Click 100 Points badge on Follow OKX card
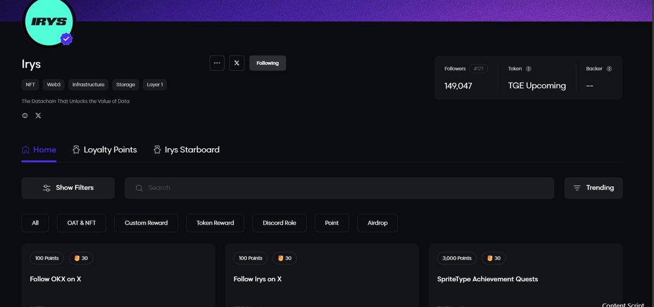 [47, 258]
